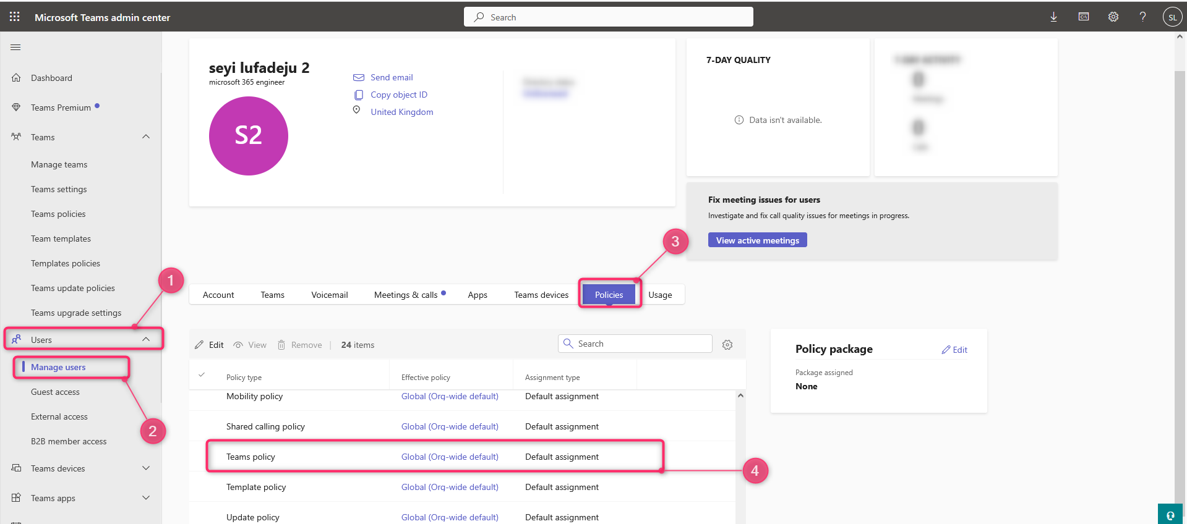Screen dimensions: 1187x524
Task: Open Global link for Mobility policy
Action: point(450,396)
